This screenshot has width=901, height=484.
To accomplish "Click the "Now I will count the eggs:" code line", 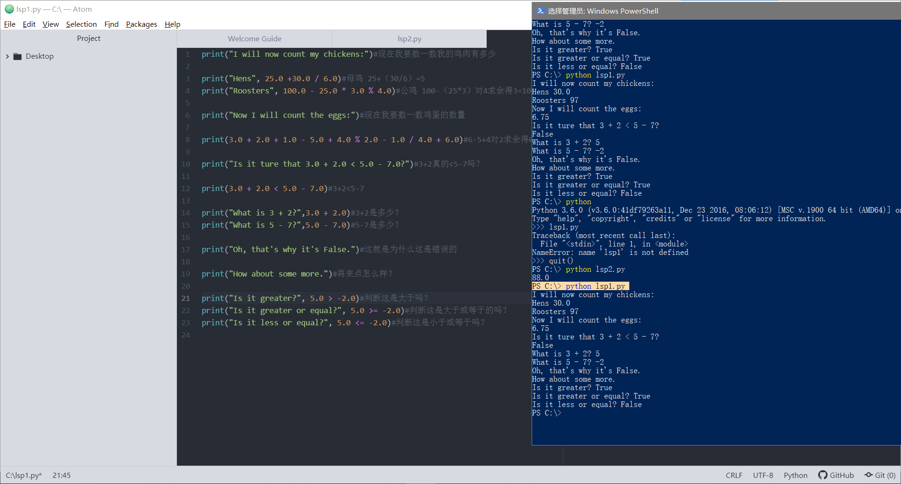I will (x=281, y=115).
